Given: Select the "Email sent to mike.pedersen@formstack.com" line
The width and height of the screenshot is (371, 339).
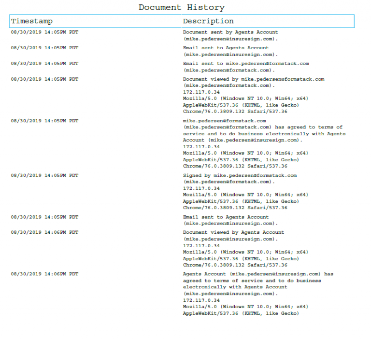Looking at the screenshot, I should pyautogui.click(x=246, y=64).
